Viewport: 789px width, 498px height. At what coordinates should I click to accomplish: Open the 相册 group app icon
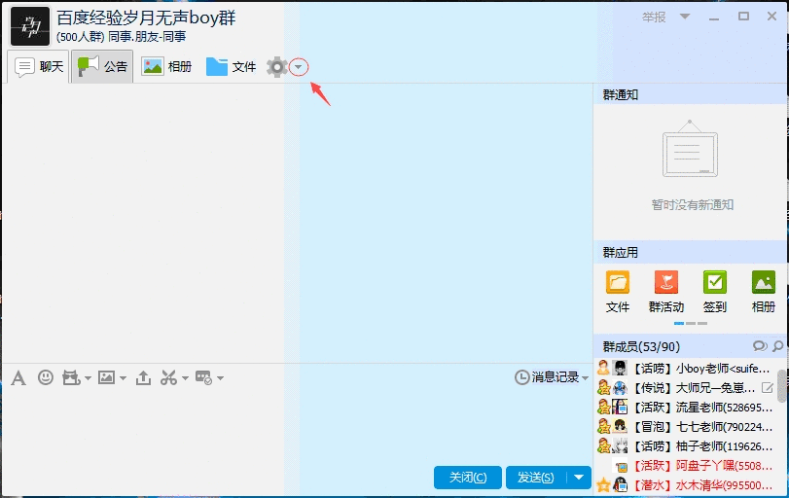(x=764, y=292)
